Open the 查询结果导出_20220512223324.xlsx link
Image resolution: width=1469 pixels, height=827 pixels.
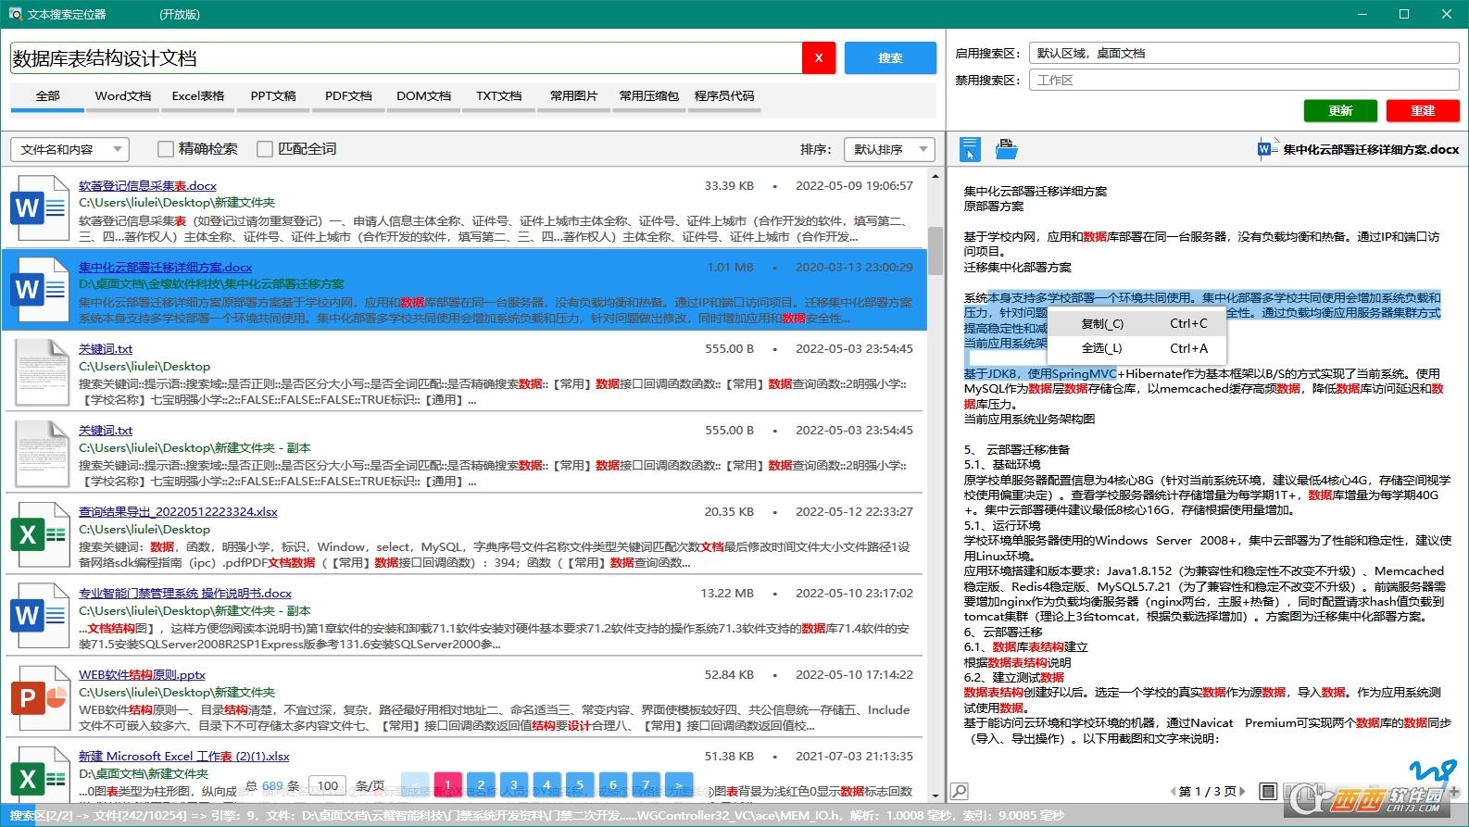click(x=178, y=511)
